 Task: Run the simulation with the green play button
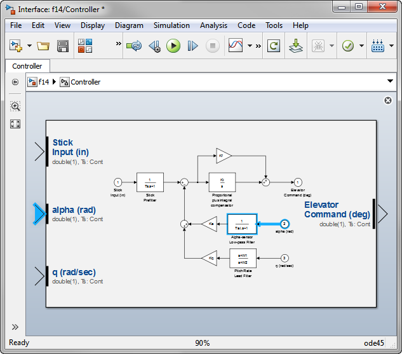173,46
